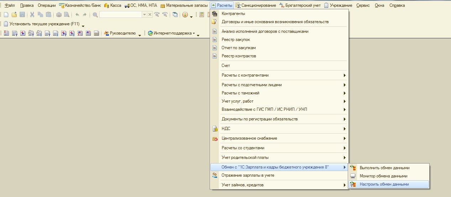The width and height of the screenshot is (451, 197).
Task: Expand Учет родительской платы submenu
Action: (x=279, y=157)
